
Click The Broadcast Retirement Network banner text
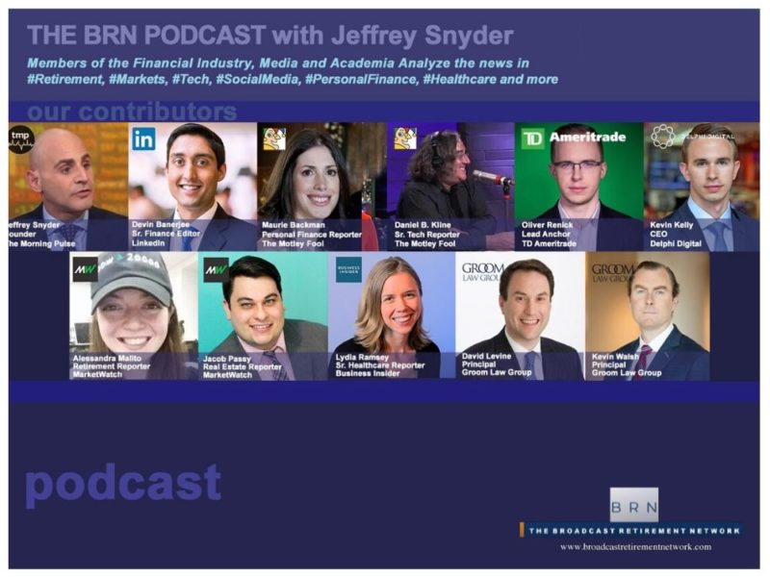coord(634,531)
